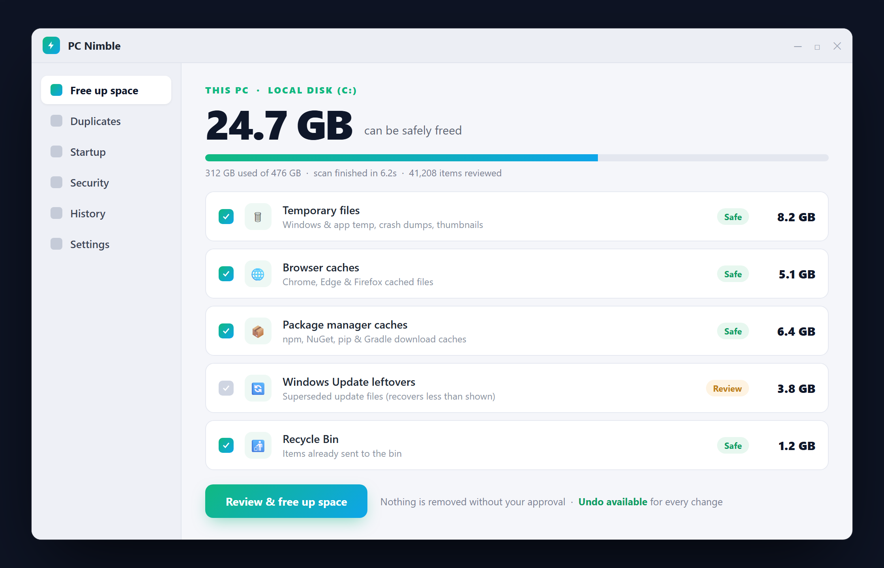The width and height of the screenshot is (884, 568).
Task: Click the Recycle Bin row icon
Action: (x=258, y=445)
